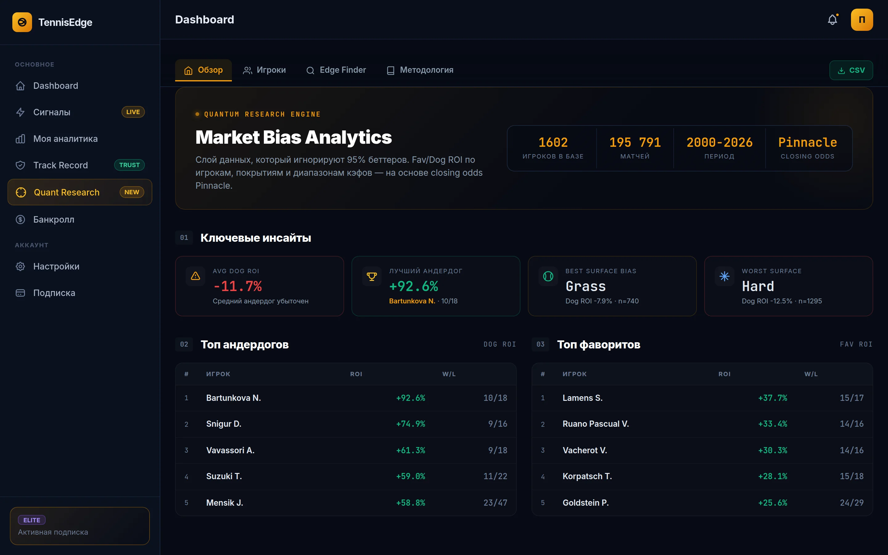Go to Track Record page
The height and width of the screenshot is (555, 888).
click(80, 165)
